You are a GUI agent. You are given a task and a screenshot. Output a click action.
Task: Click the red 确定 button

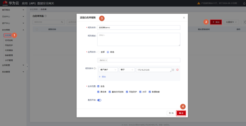[x=181, y=113]
